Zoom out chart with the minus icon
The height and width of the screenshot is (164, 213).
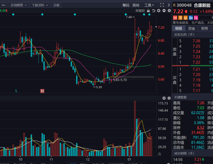tap(164, 11)
